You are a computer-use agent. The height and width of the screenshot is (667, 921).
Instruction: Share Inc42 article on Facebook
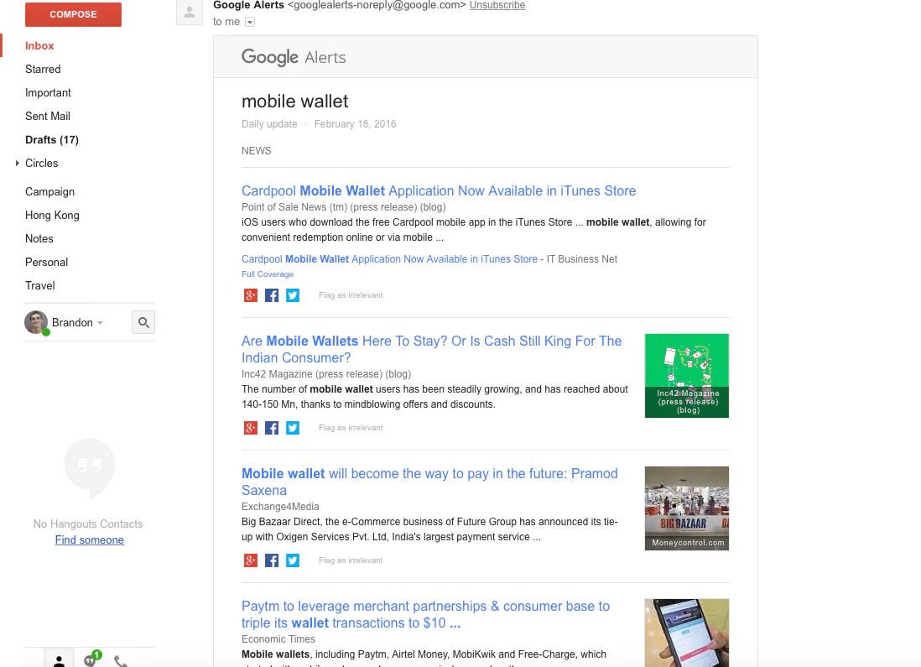pyautogui.click(x=272, y=428)
